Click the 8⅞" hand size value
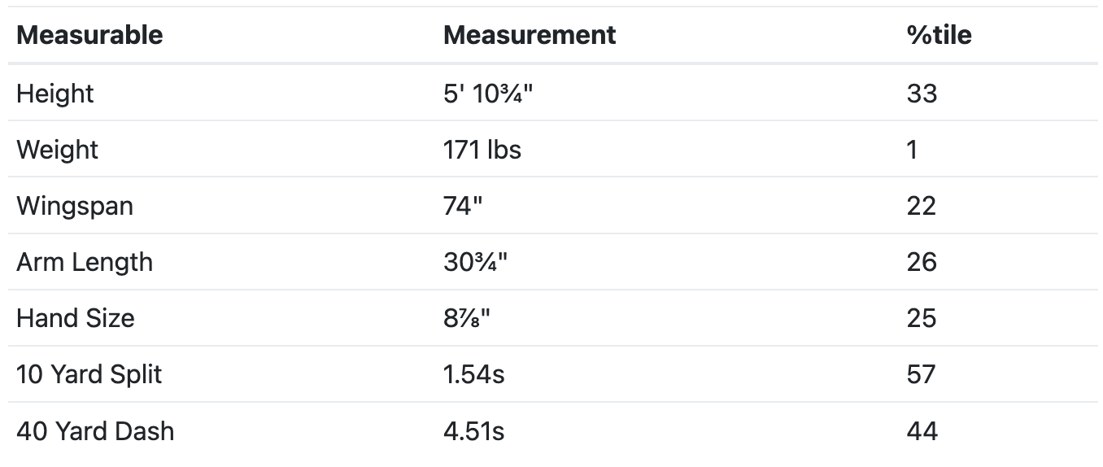This screenshot has width=1103, height=467. point(467,318)
